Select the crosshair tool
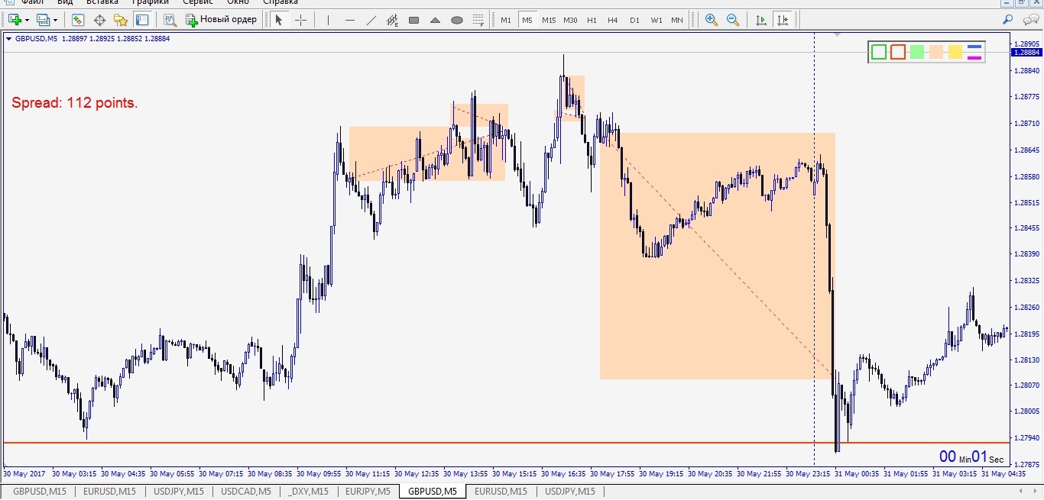Screen dimensions: 1044x500 point(301,20)
